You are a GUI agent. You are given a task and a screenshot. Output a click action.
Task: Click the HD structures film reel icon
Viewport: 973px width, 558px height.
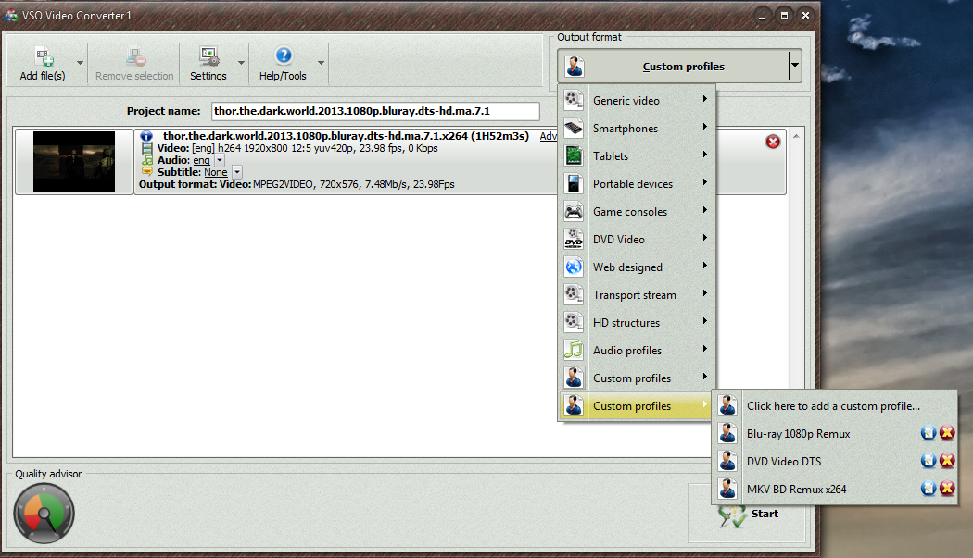574,322
